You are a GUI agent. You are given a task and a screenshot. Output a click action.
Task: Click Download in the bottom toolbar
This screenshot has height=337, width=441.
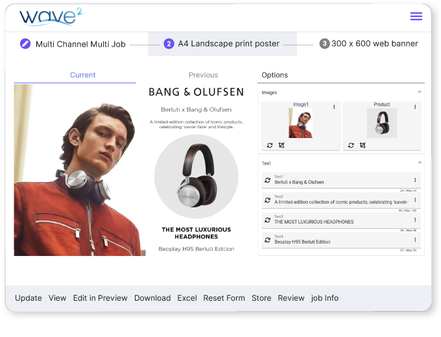152,298
